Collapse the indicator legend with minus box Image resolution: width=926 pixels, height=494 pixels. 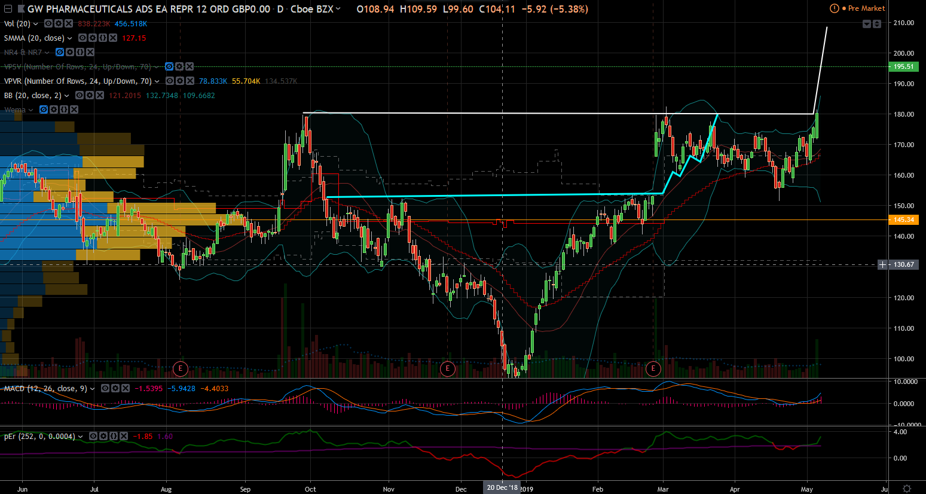pyautogui.click(x=7, y=9)
